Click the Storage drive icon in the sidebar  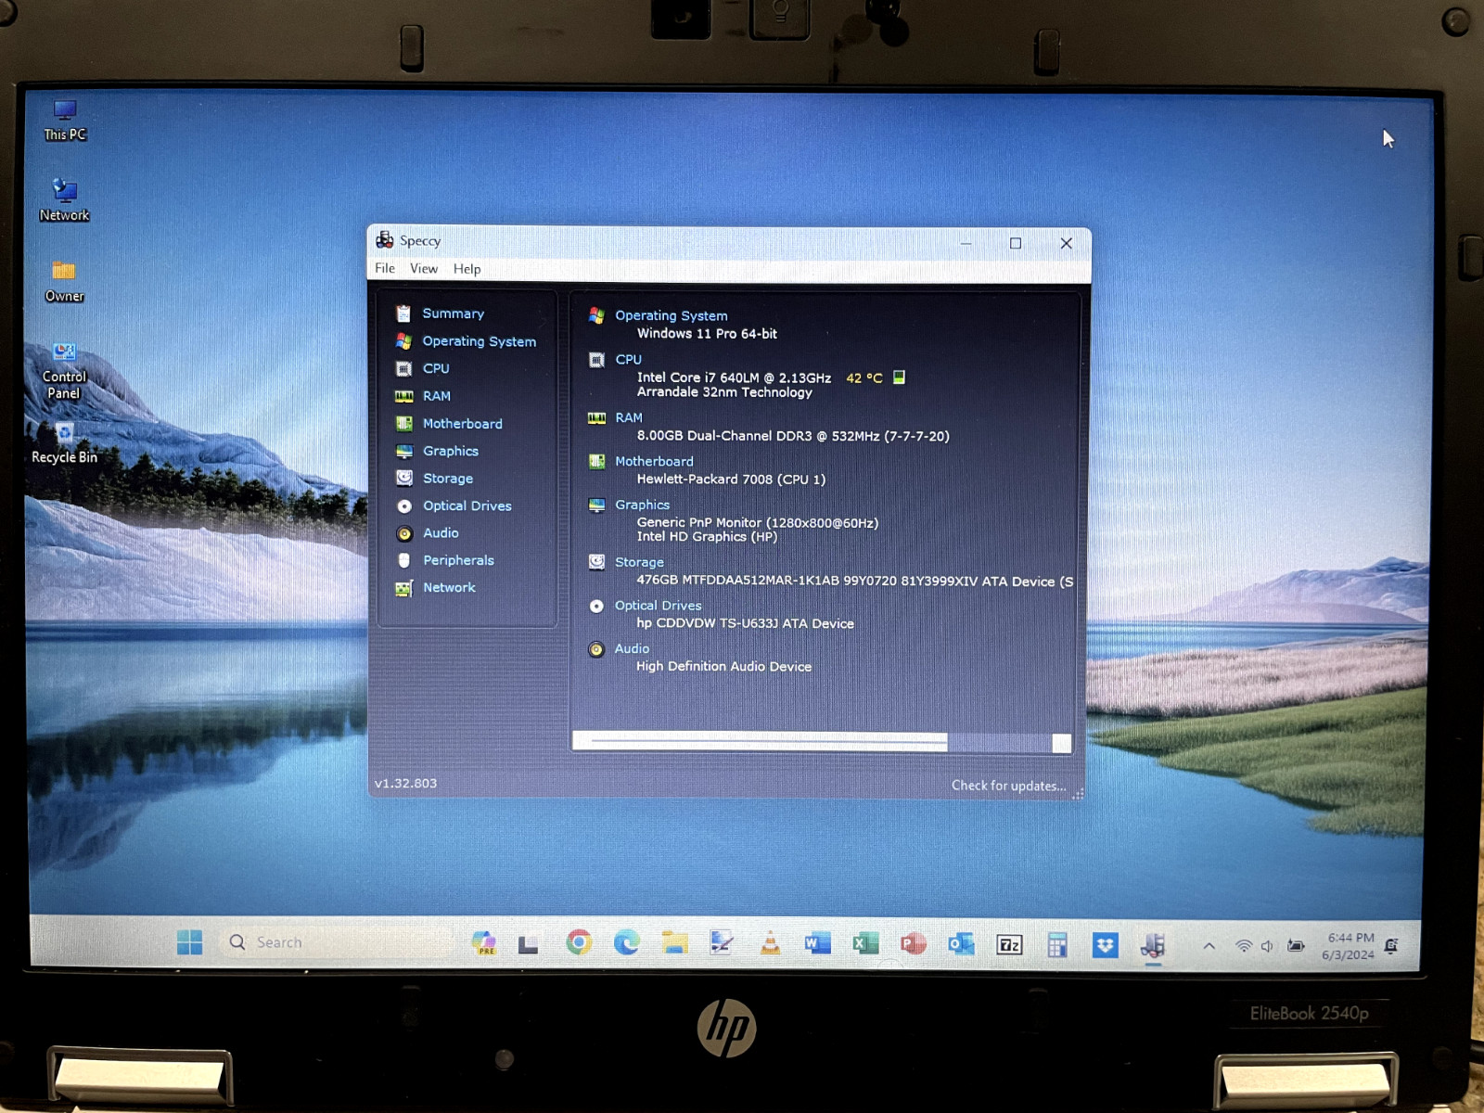(403, 479)
